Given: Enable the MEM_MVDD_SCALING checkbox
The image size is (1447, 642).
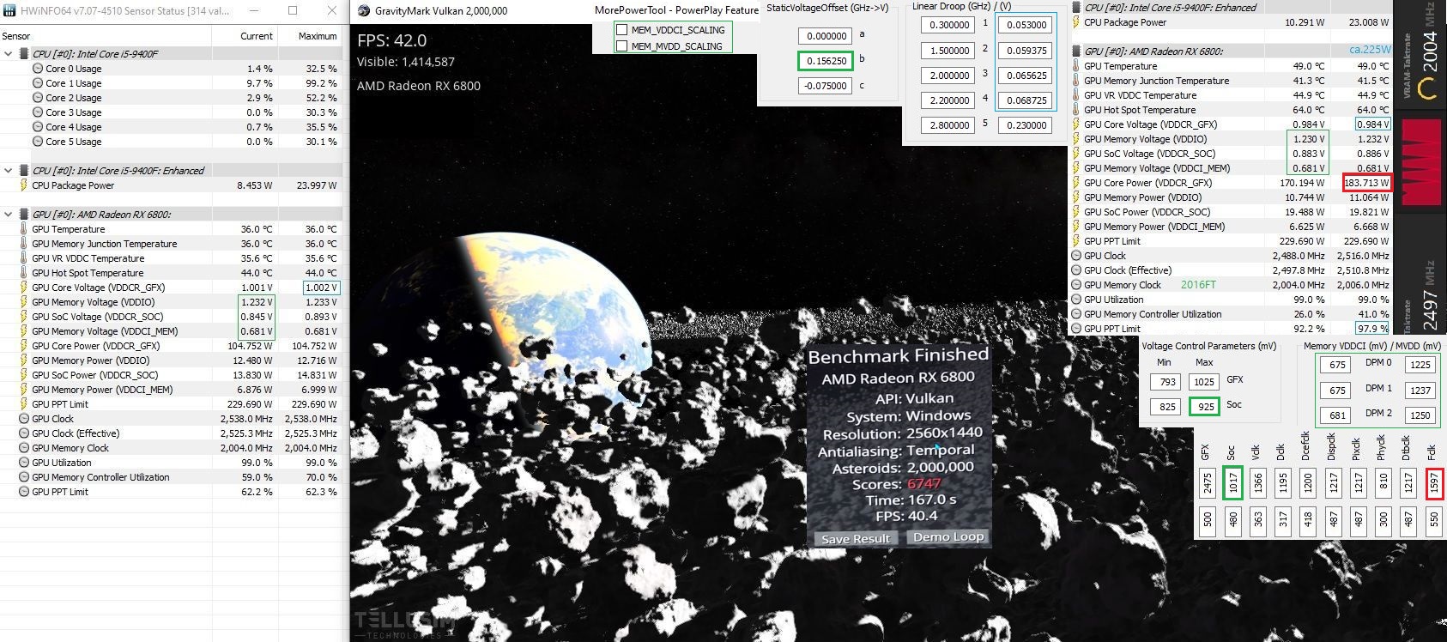Looking at the screenshot, I should 621,46.
